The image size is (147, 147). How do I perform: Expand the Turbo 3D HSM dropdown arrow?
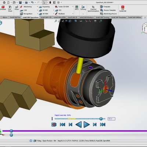(73, 7)
